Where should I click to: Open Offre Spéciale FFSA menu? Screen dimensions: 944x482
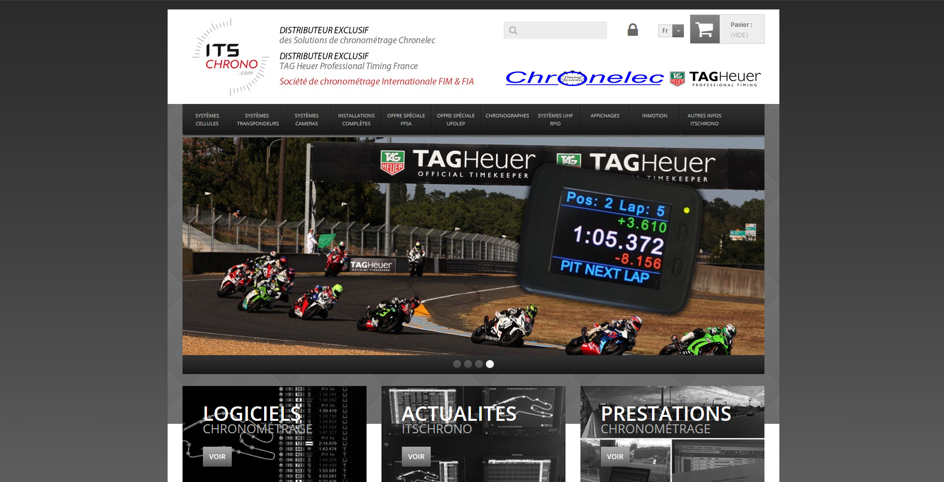[406, 119]
